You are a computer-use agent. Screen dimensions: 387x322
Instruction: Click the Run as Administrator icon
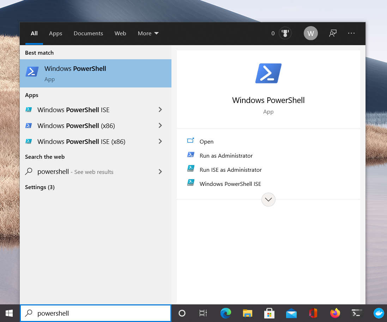(191, 155)
